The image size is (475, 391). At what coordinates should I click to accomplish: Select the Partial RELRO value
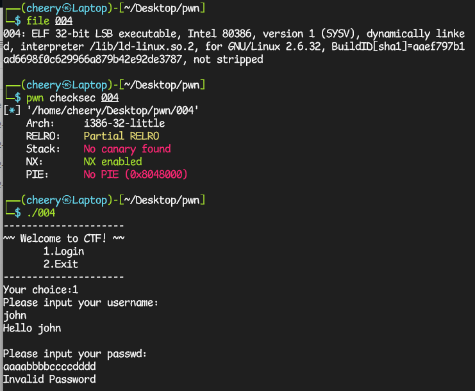tap(121, 136)
